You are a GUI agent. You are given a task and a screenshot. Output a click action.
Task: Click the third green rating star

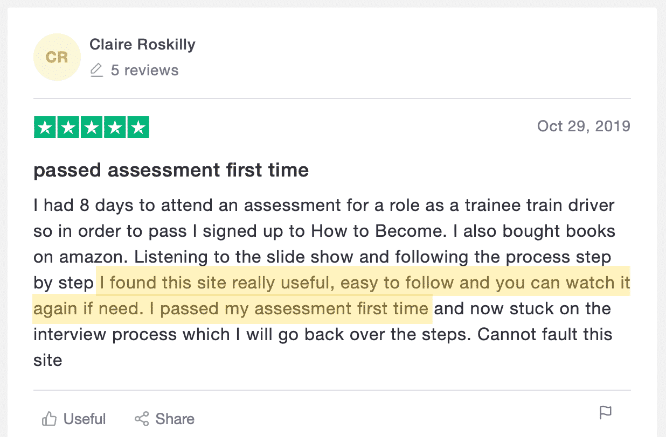(x=92, y=128)
